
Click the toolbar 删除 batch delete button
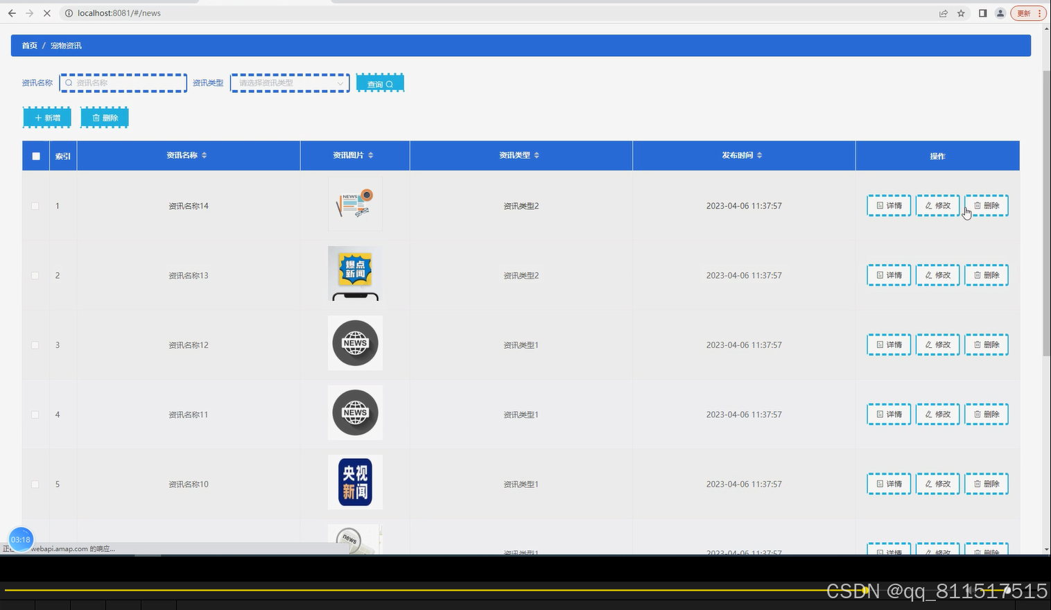pos(105,118)
